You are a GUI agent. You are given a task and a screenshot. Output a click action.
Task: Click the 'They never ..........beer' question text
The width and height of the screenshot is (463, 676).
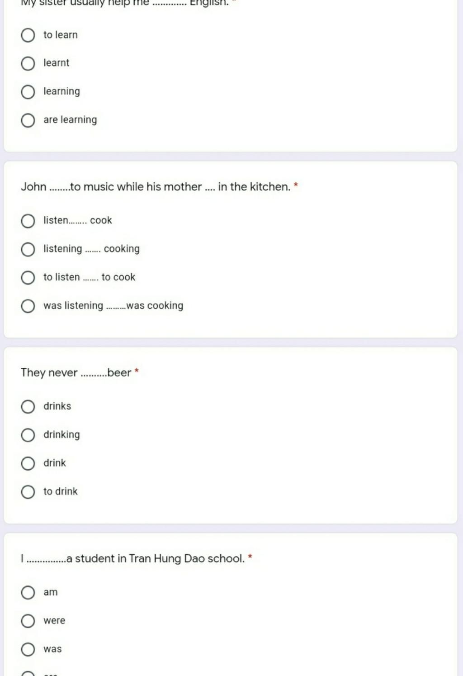point(76,373)
